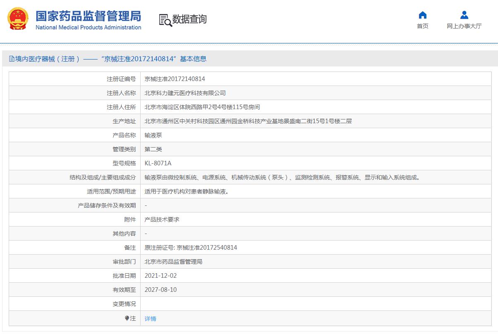Click National Medical Products Administration subtitle
Screen dimensions: 498x334
click(x=89, y=27)
